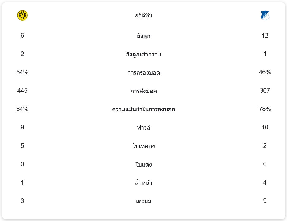The height and width of the screenshot is (221, 287).
Task: Select Hoffenheim's 12 shots value
Action: click(265, 36)
